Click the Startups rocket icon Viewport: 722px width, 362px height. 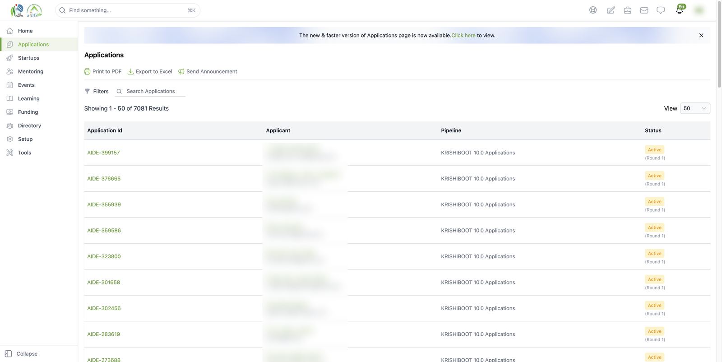[x=10, y=58]
